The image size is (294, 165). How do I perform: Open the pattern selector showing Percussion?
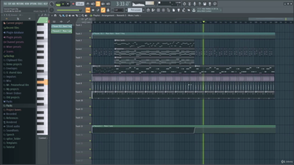point(136,10)
